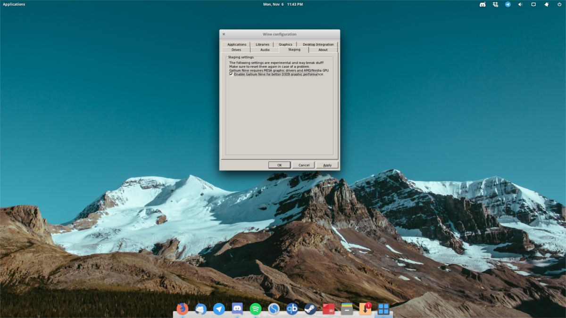Viewport: 566px width, 318px height.
Task: Apply the Wine configuration changes
Action: (x=327, y=165)
